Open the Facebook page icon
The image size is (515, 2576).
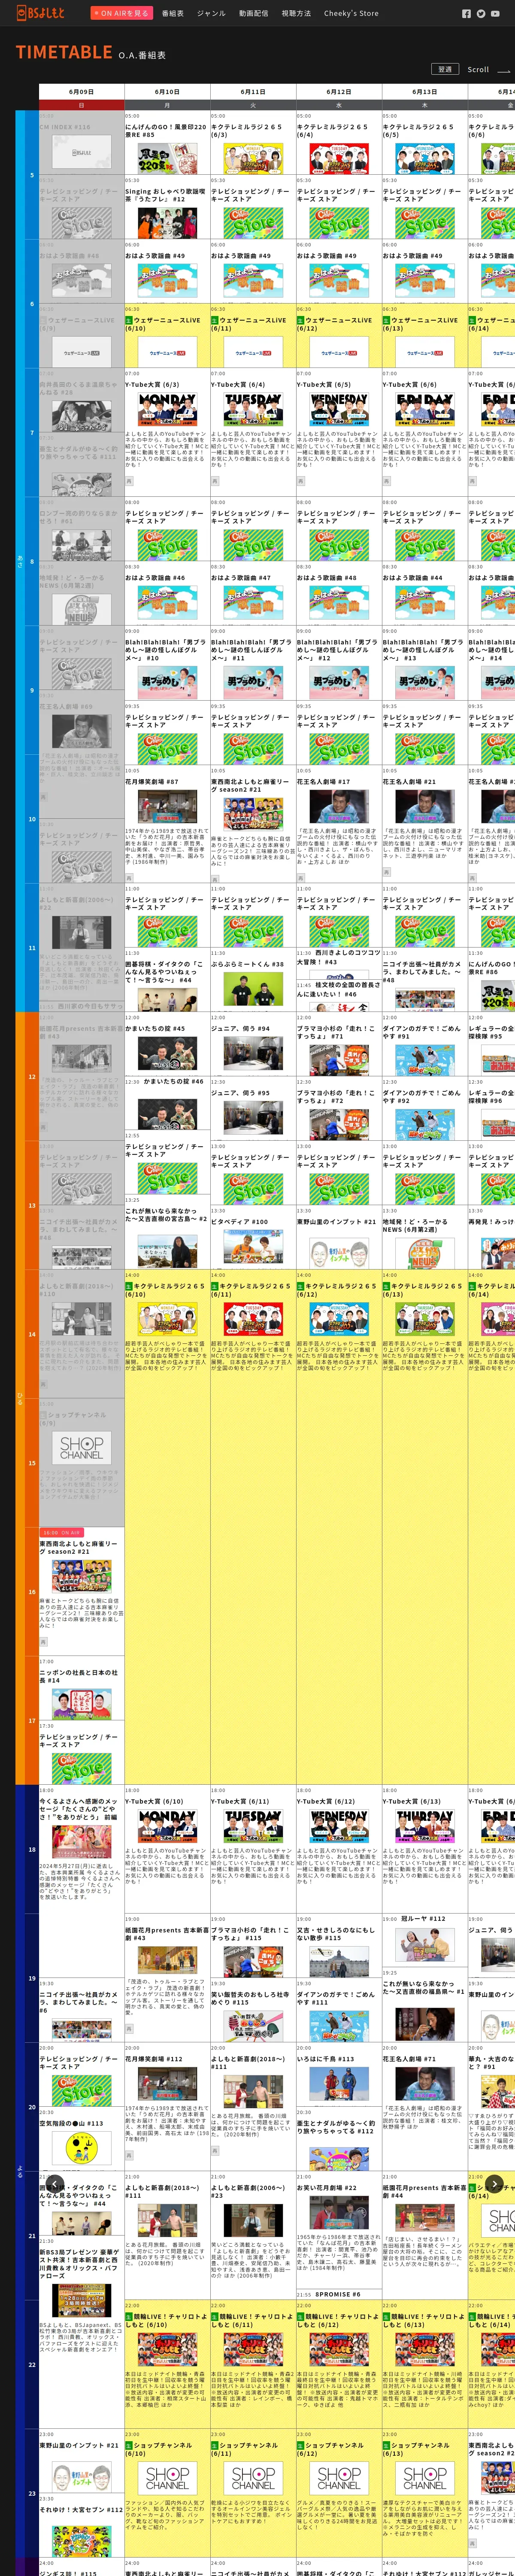(466, 14)
